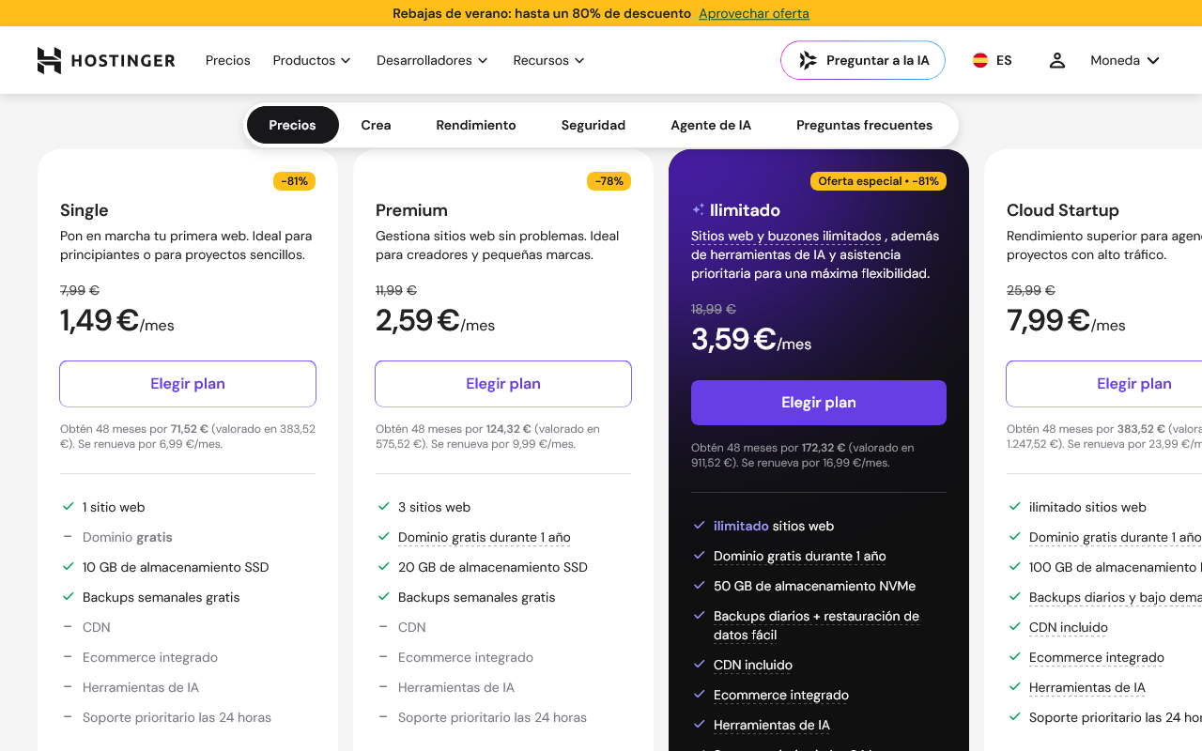Screen dimensions: 1202x751
Task: Click the checkmark beside '3 sitios web'
Action: click(x=383, y=507)
